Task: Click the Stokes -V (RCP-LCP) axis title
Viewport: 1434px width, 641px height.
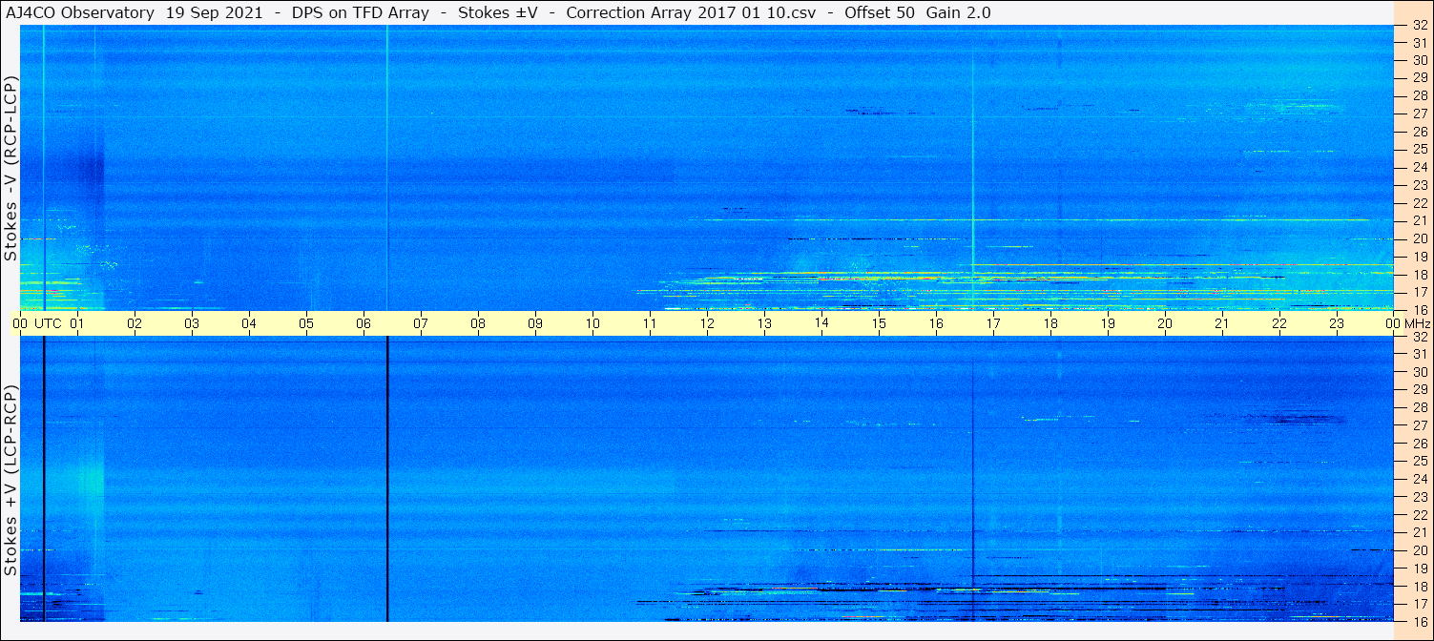Action: (10, 167)
